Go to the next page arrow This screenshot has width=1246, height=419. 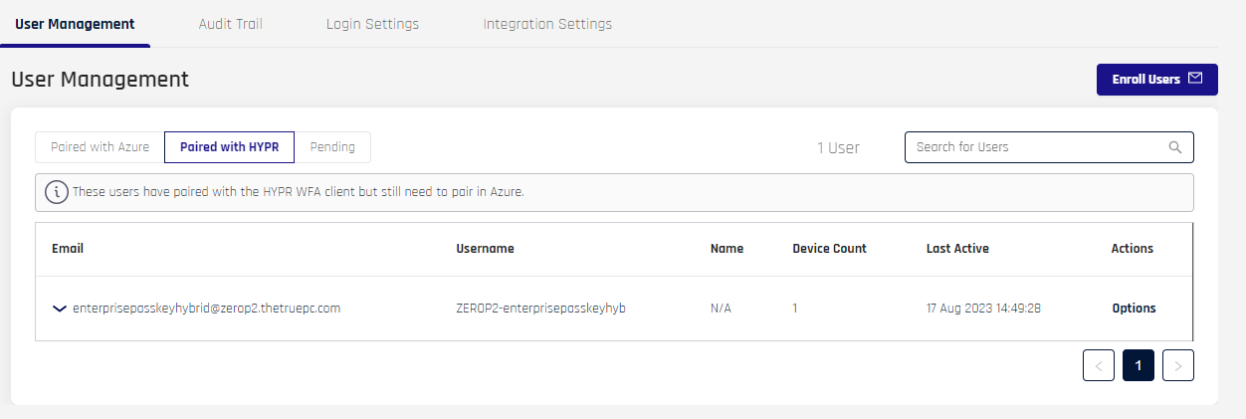coord(1178,365)
